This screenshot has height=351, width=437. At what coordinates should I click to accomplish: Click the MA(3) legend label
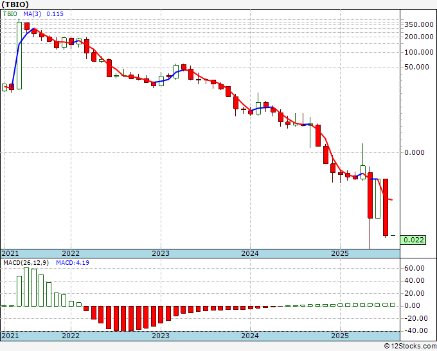tap(32, 14)
